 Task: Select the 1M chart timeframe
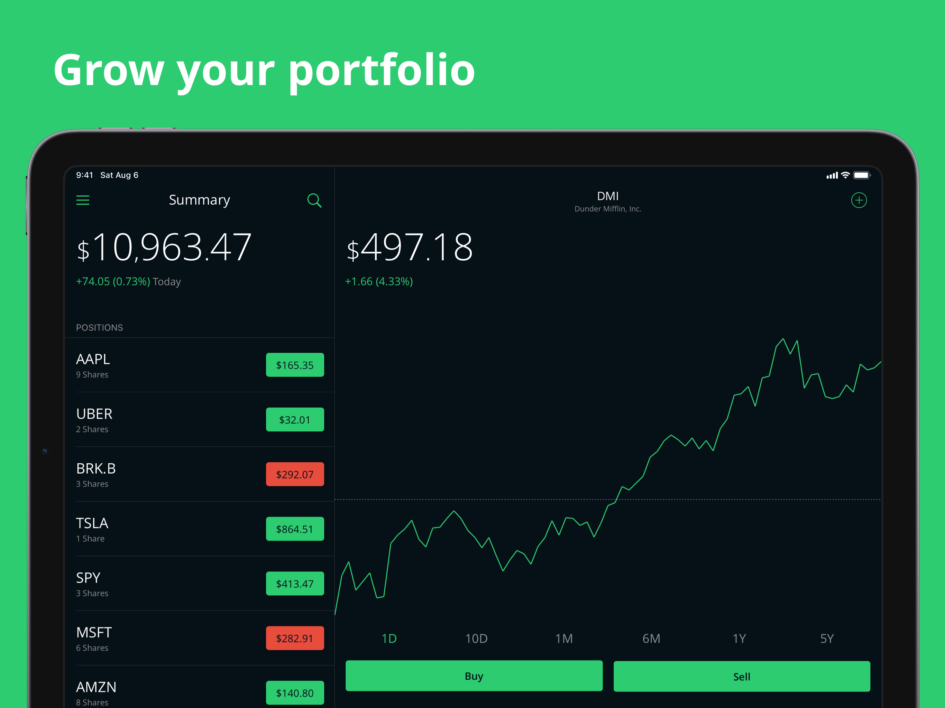pyautogui.click(x=564, y=638)
